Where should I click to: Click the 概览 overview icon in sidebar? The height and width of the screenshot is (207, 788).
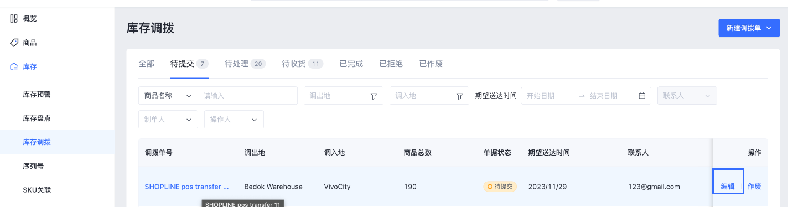[x=14, y=19]
